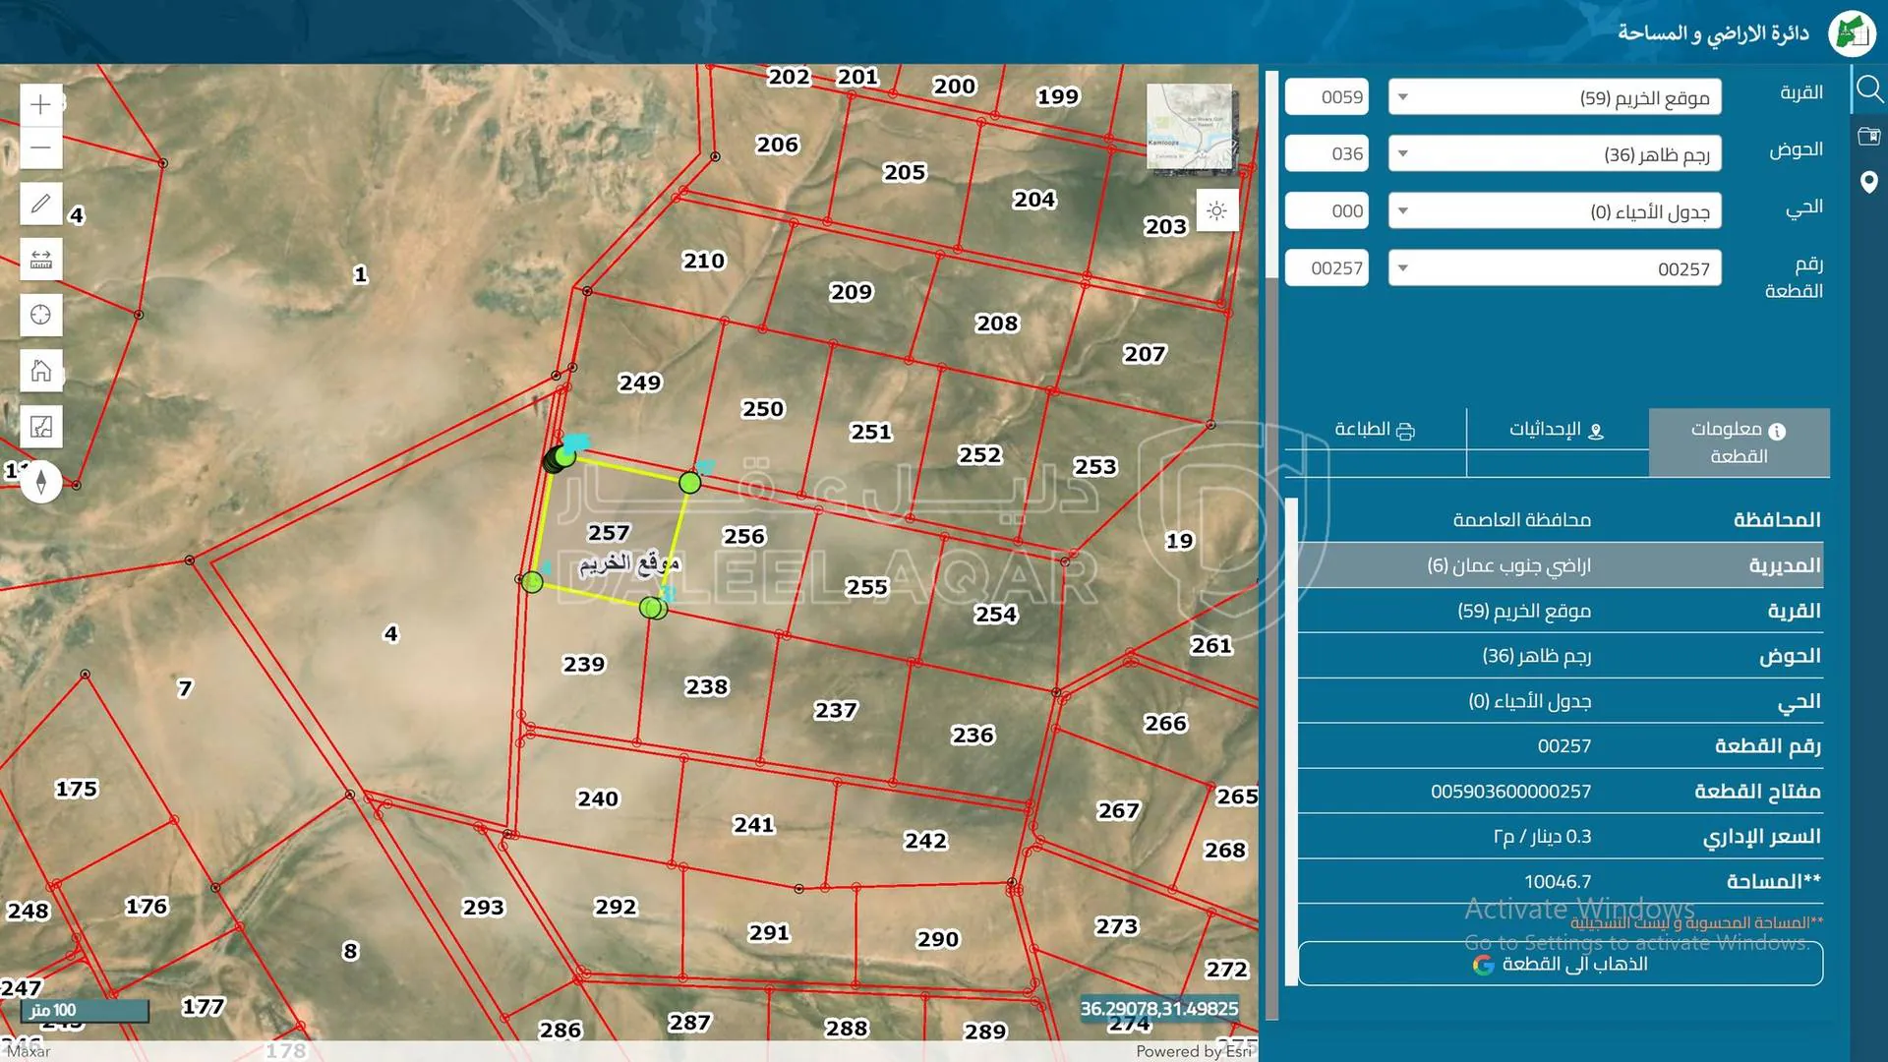This screenshot has width=1888, height=1062.
Task: Select the pencil drawing tool
Action: pos(40,204)
